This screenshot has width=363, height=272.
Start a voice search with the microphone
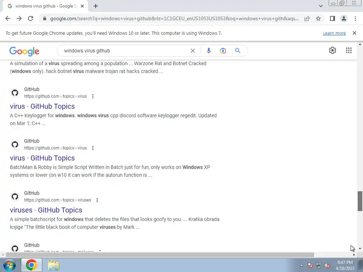(x=208, y=51)
